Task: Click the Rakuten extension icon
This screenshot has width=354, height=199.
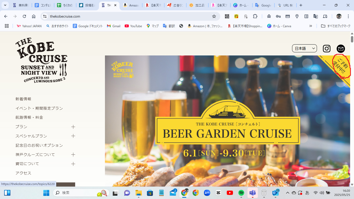Action: coord(246,16)
